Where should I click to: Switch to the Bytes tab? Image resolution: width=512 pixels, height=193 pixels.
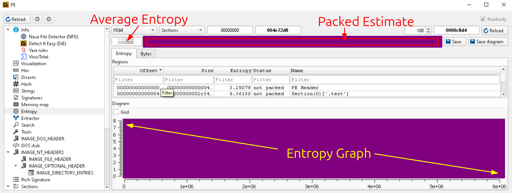(x=146, y=54)
